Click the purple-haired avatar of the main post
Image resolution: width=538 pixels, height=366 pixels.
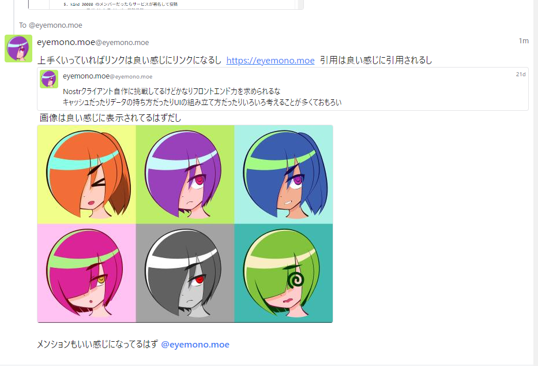pos(18,48)
